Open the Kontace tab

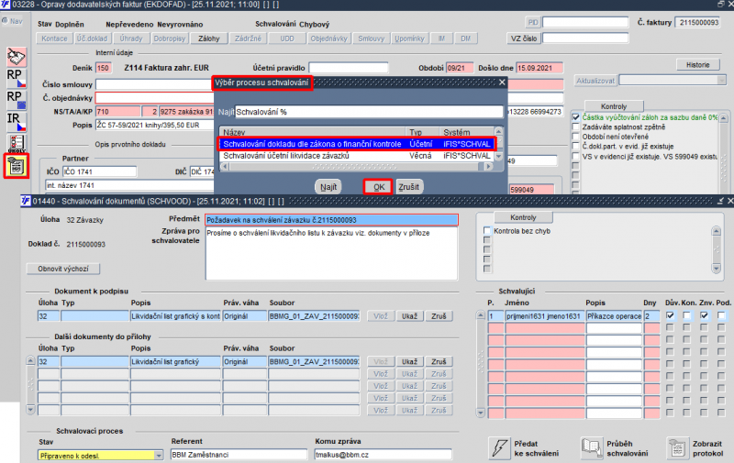click(x=54, y=39)
